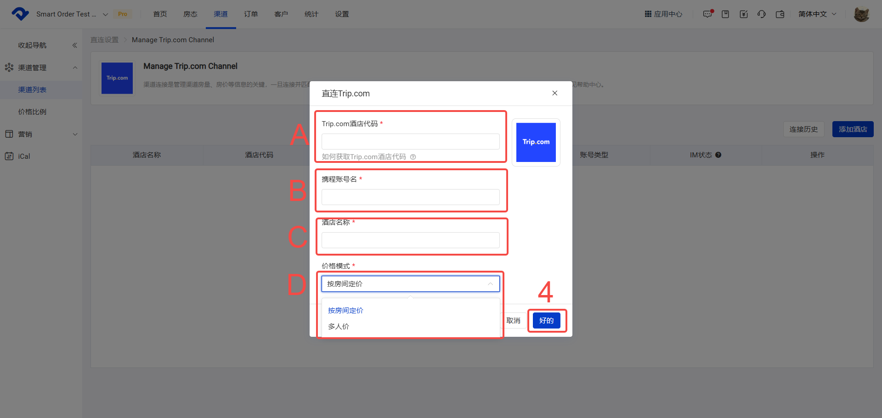Open the 简体中文 language dropdown
The width and height of the screenshot is (882, 418).
pyautogui.click(x=817, y=14)
